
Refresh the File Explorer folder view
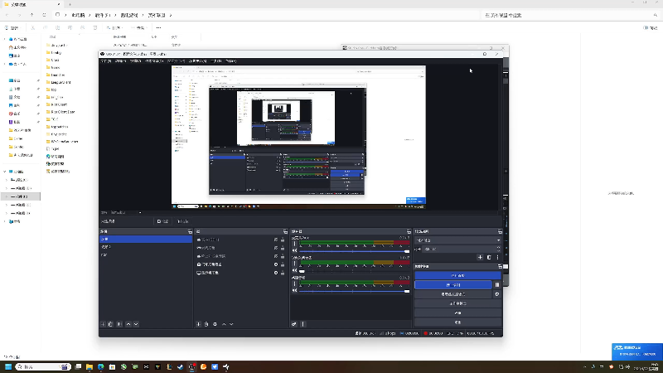pos(44,15)
